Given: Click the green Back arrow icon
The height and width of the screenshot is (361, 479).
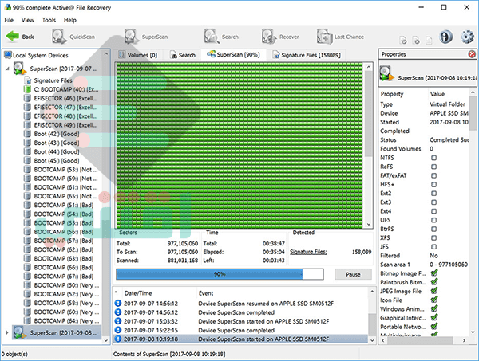Looking at the screenshot, I should [13, 37].
